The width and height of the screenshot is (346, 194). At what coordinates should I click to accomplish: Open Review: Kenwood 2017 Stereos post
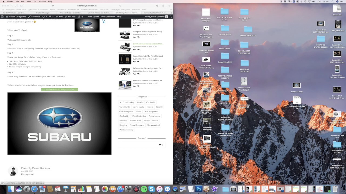pyautogui.click(x=148, y=81)
